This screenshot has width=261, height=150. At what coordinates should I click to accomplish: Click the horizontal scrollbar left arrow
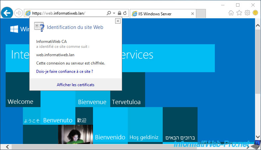pos(7,147)
